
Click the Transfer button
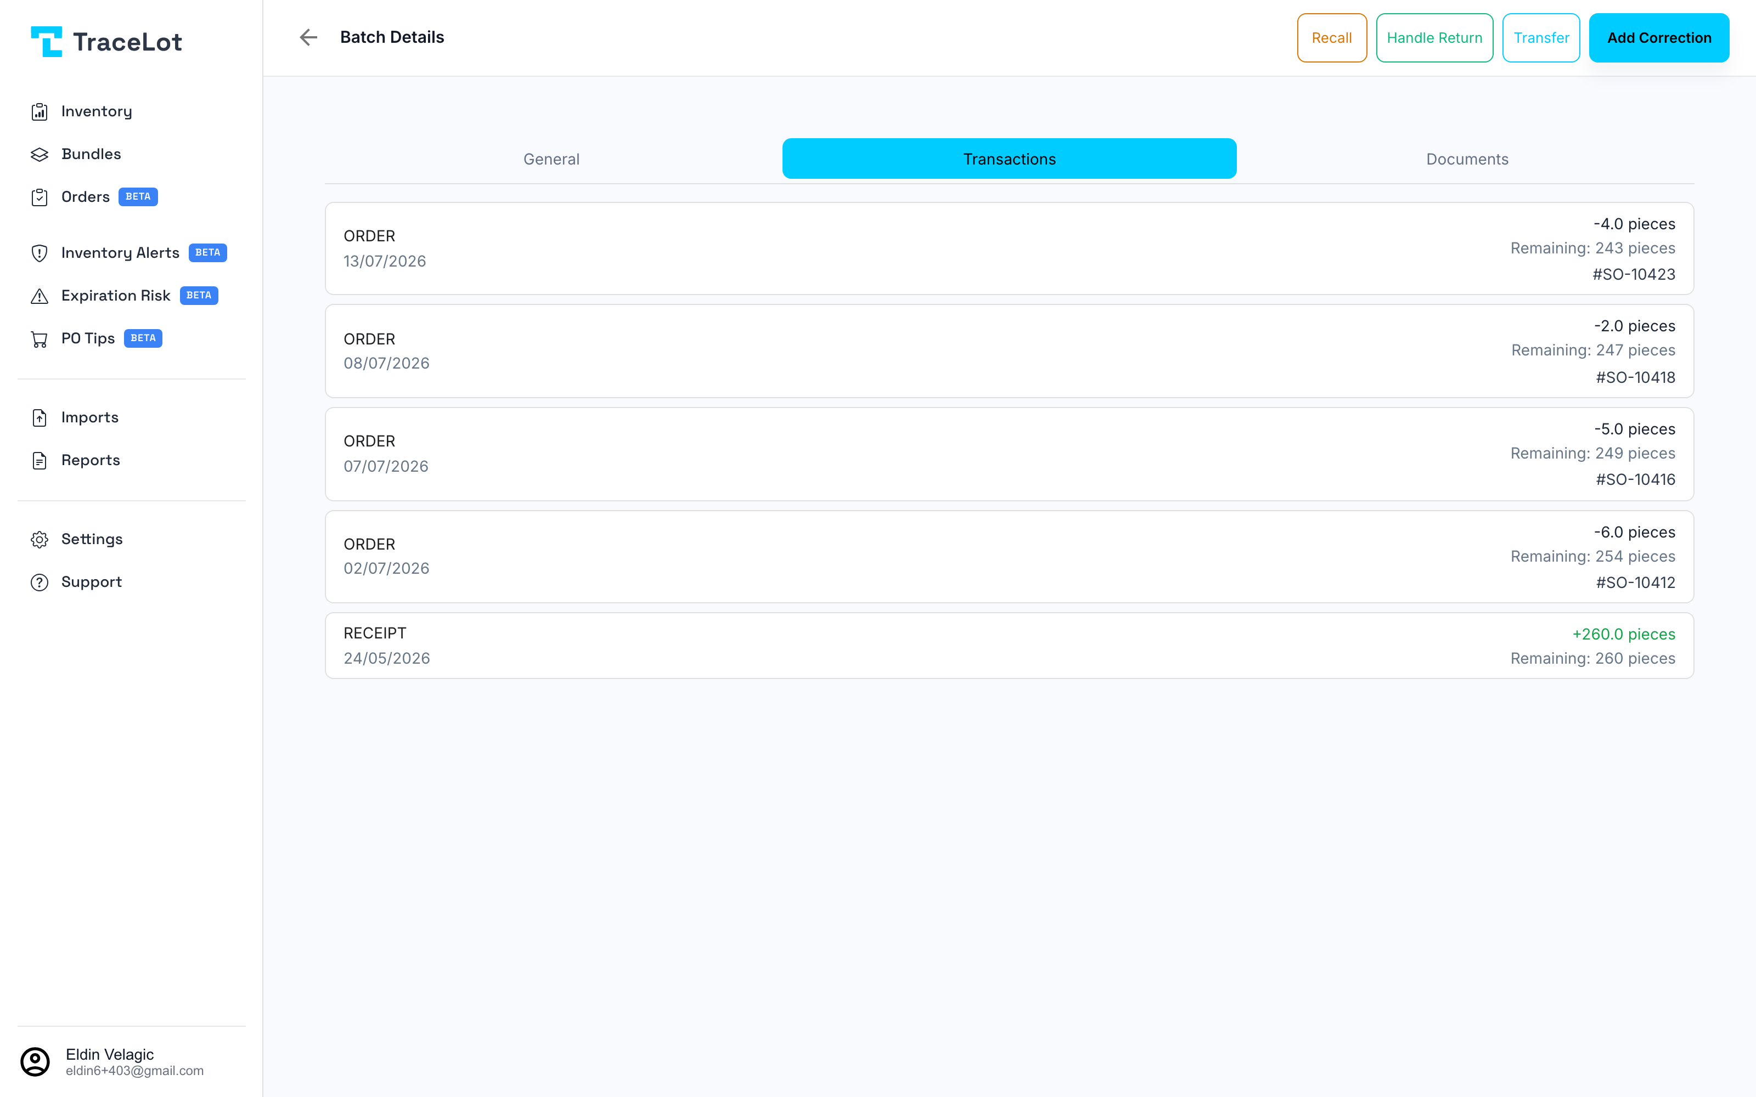(1541, 38)
